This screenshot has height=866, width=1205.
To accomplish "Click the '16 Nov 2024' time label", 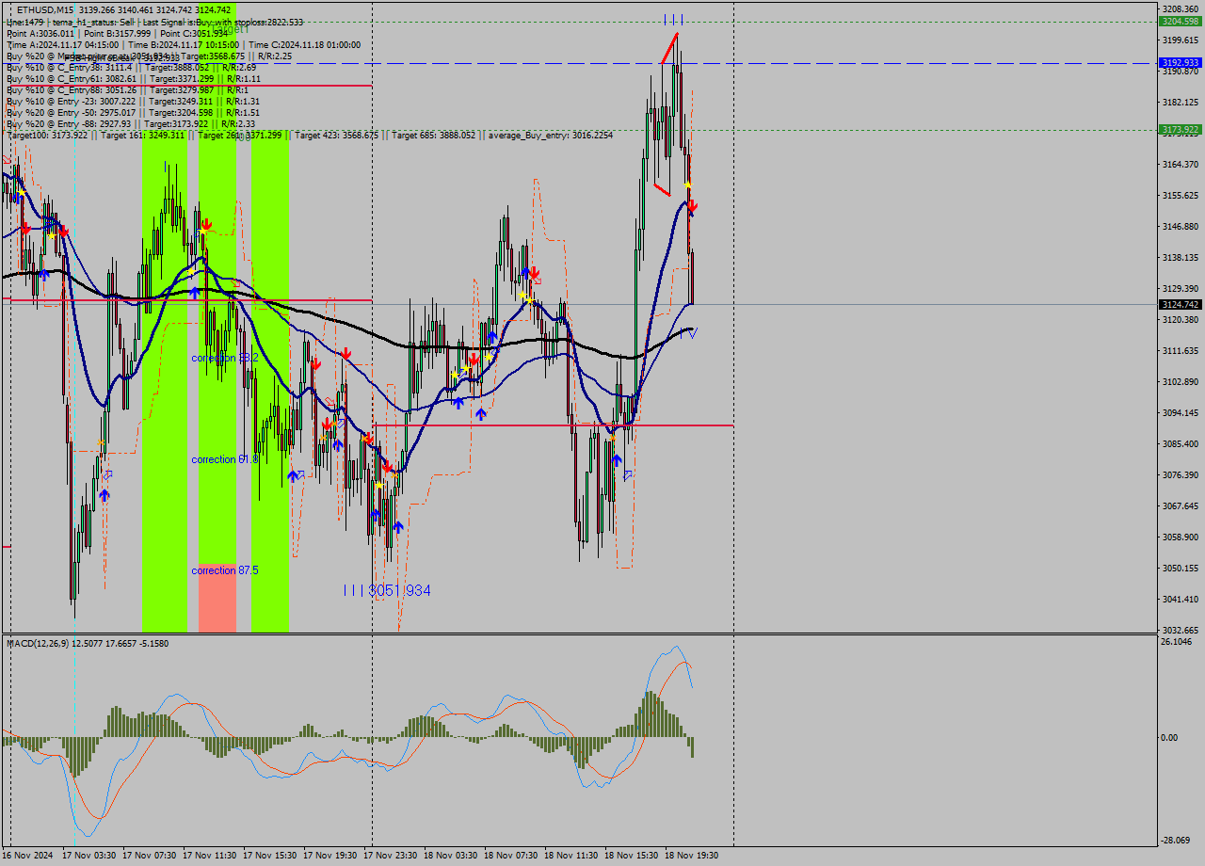I will pyautogui.click(x=28, y=856).
